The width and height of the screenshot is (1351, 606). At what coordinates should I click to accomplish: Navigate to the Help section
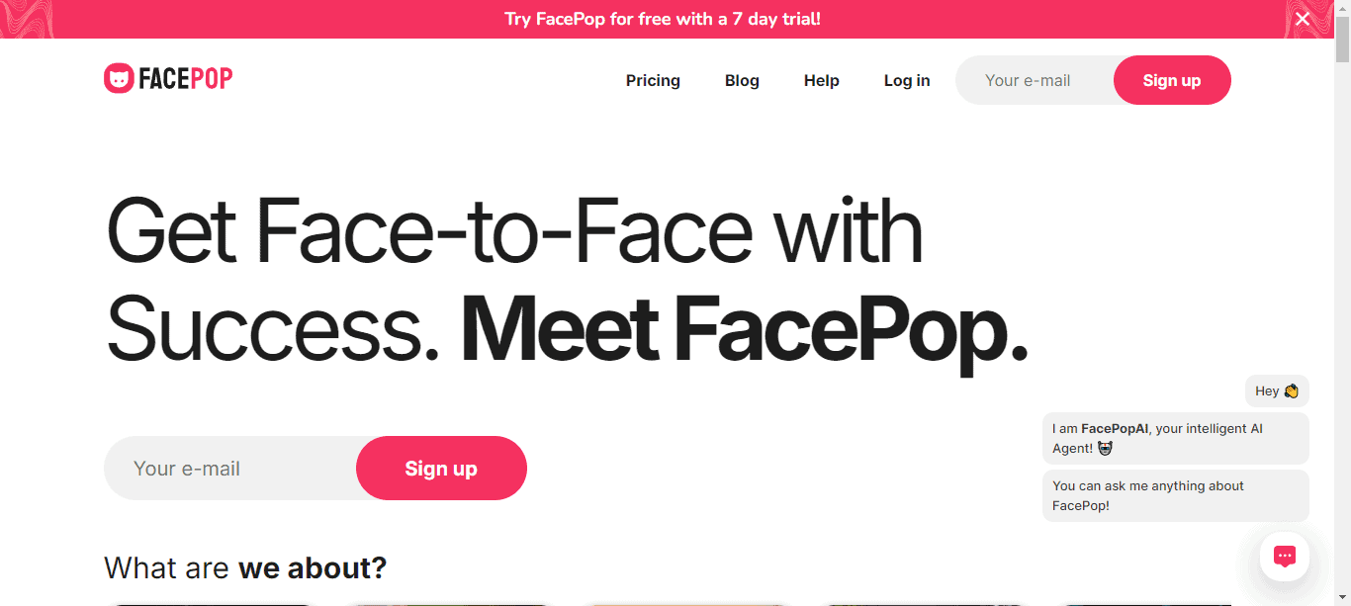click(821, 80)
